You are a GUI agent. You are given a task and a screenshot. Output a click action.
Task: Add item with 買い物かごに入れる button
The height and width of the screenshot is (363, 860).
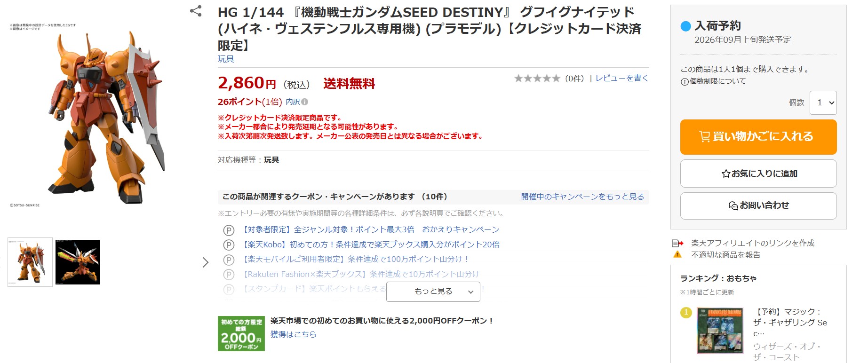coord(758,137)
